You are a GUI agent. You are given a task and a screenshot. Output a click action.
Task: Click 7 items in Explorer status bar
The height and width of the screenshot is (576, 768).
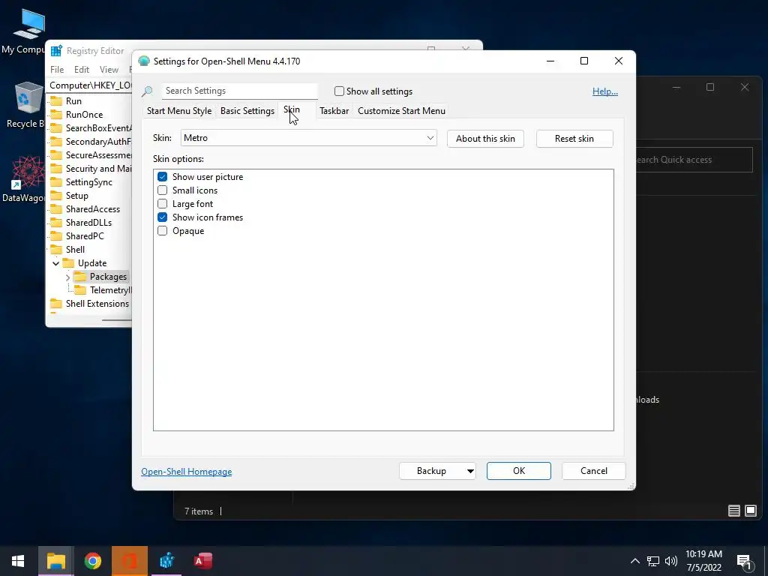coord(199,511)
